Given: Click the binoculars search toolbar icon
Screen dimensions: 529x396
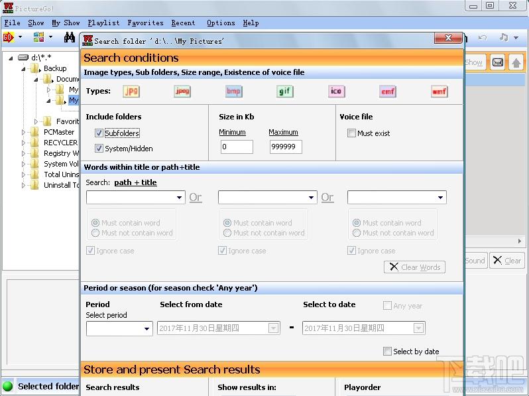Looking at the screenshot, I should [x=70, y=37].
